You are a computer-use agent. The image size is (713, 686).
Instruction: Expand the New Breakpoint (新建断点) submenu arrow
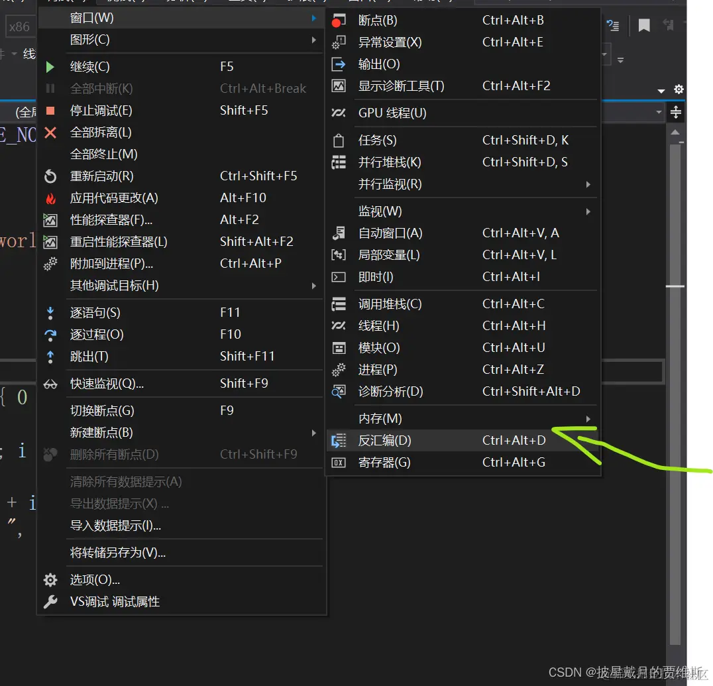pos(313,433)
